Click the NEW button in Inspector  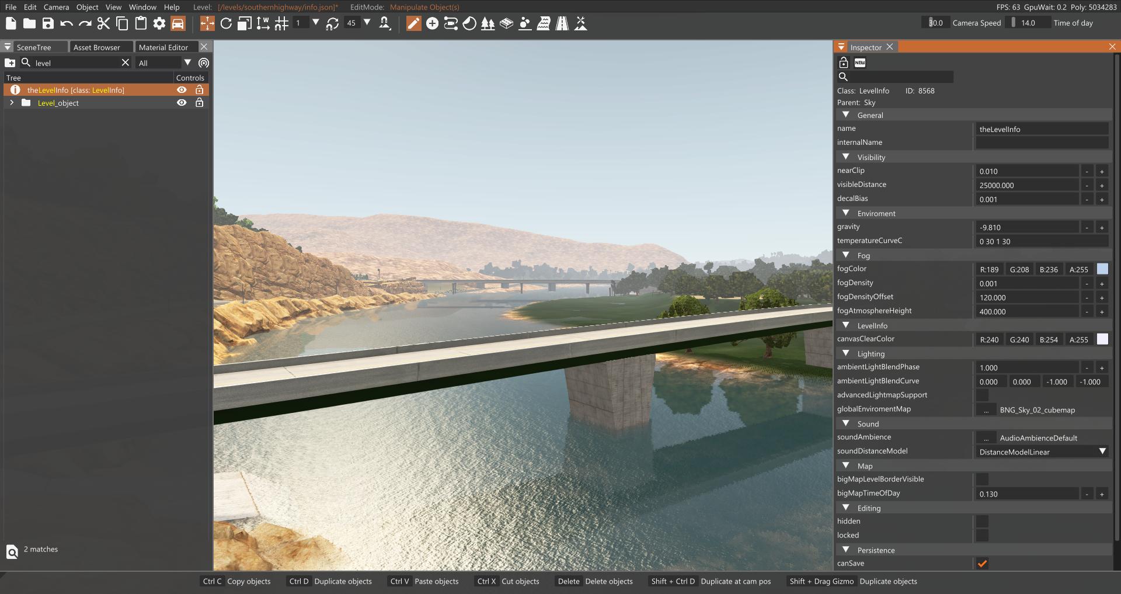[860, 62]
